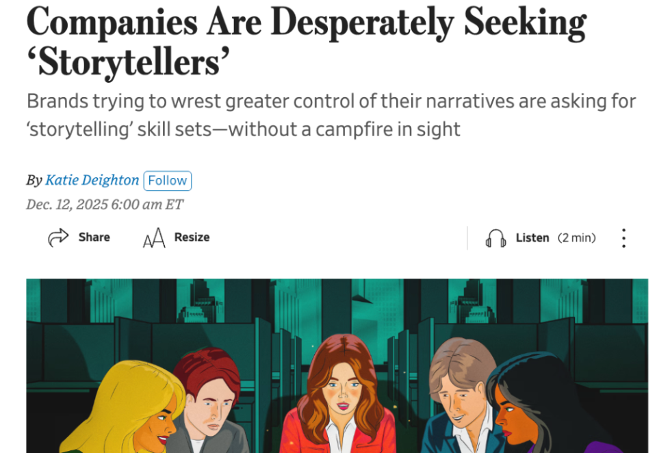Open the three-dot more options menu
The image size is (657, 453).
point(623,238)
